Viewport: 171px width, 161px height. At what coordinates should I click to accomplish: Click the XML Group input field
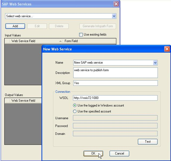click(116, 83)
